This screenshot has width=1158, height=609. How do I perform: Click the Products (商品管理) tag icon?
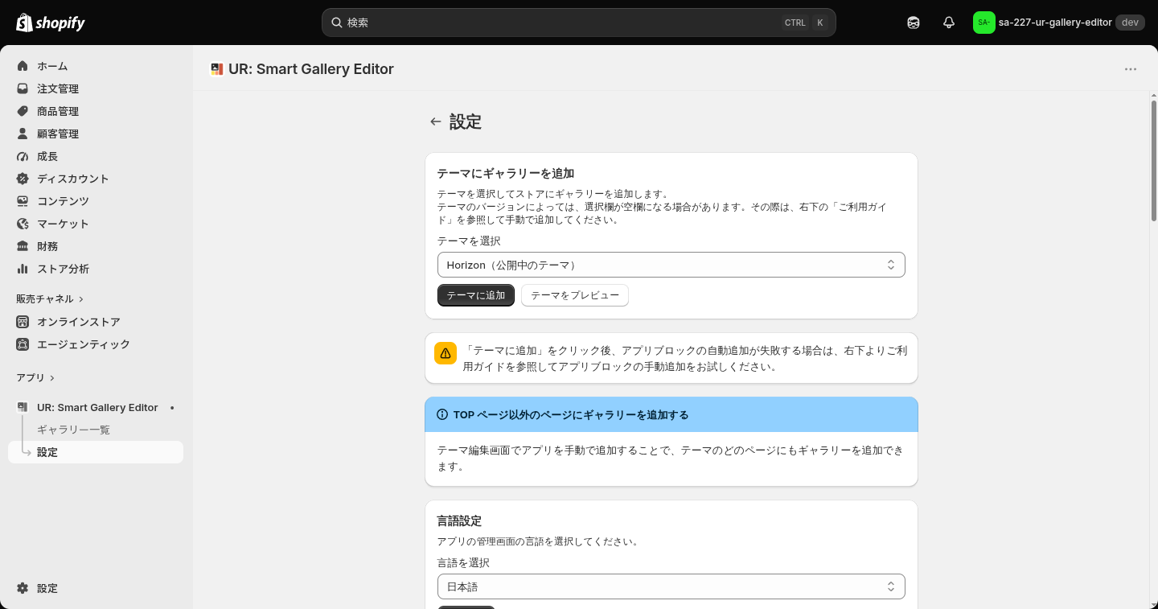coord(23,111)
